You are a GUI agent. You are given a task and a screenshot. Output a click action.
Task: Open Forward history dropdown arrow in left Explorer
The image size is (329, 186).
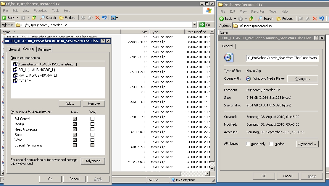point(28,18)
